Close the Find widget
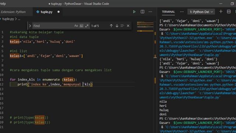 click(x=128, y=26)
